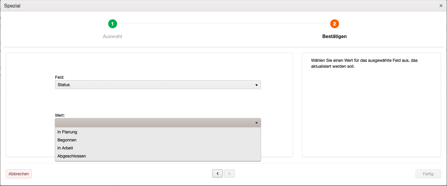
Task: Click the orange step 2 circle
Action: pyautogui.click(x=334, y=24)
